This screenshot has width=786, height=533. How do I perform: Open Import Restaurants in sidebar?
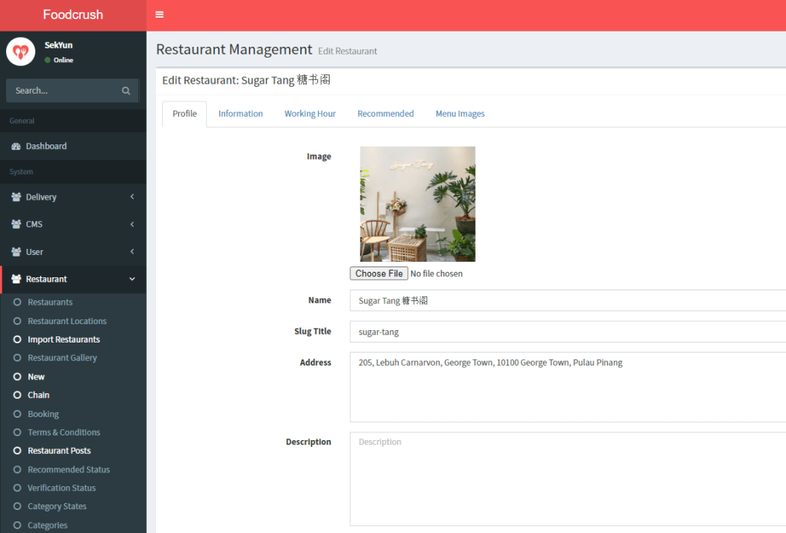(x=63, y=339)
